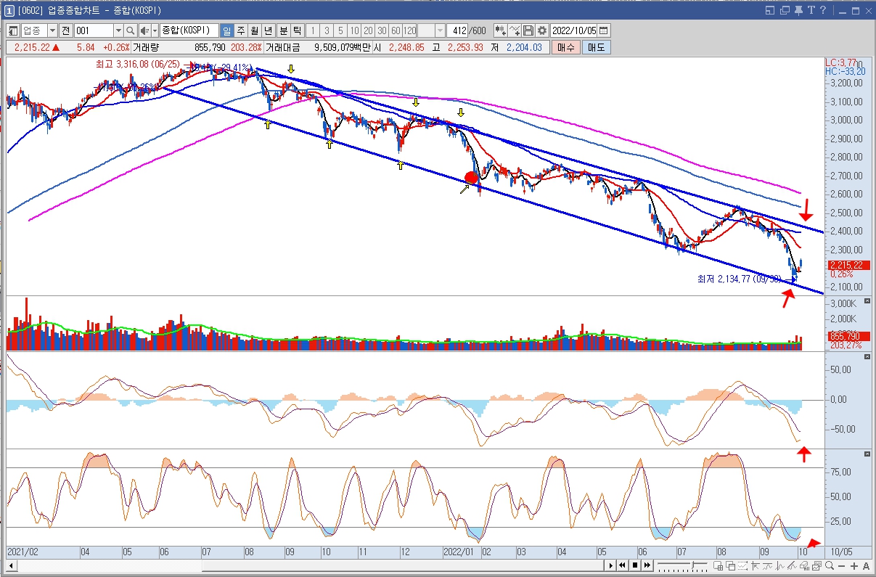The height and width of the screenshot is (577, 876).
Task: Click the 최고 3,316.08 high label
Action: [138, 65]
